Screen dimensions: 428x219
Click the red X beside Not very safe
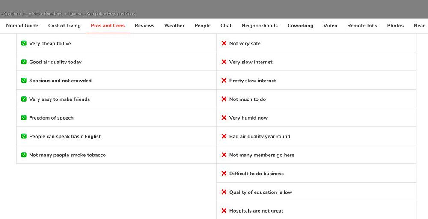click(224, 43)
